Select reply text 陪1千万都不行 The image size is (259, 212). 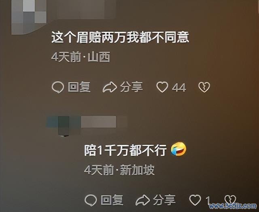[125, 151]
